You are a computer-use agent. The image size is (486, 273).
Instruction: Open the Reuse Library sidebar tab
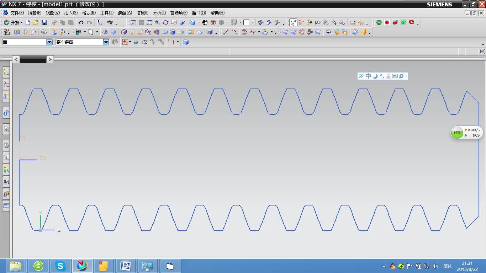6,96
